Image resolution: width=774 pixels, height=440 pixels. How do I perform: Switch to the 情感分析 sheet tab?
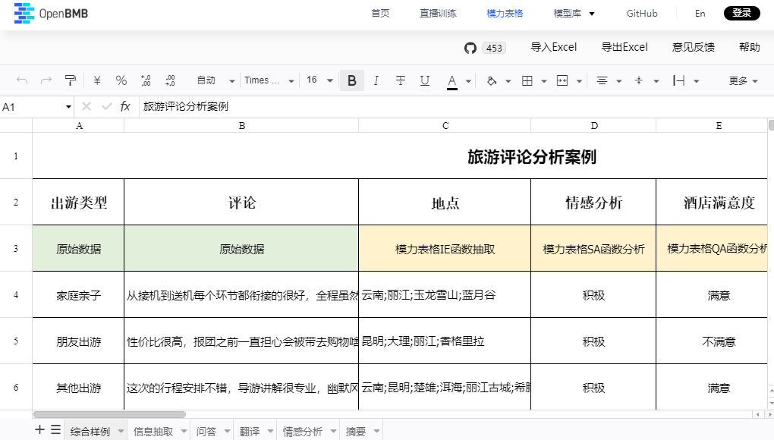point(303,429)
